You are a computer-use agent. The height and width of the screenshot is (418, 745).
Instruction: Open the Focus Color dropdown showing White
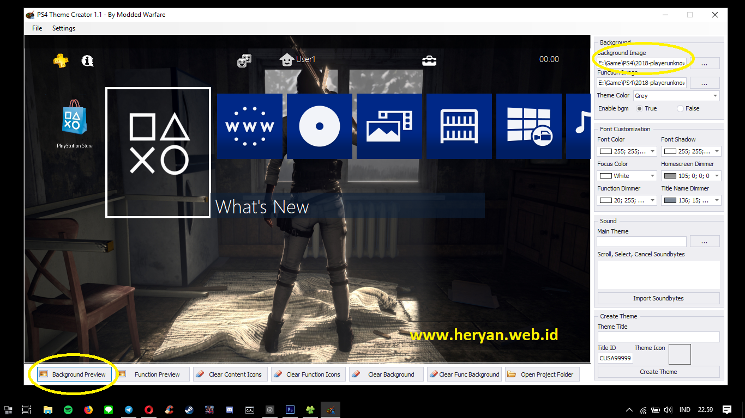(x=627, y=176)
